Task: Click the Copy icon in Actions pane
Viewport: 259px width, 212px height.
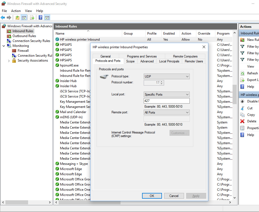Action: [x=242, y=115]
